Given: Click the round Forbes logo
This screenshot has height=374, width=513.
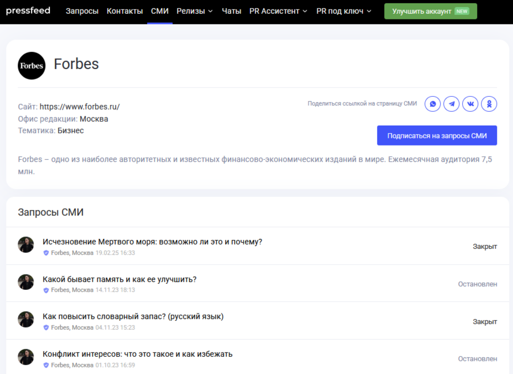Looking at the screenshot, I should click(x=32, y=65).
